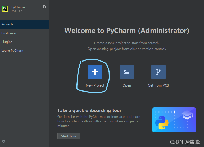
Task: Click the PyCharm 2021.2.3 version text
Action: click(x=17, y=11)
